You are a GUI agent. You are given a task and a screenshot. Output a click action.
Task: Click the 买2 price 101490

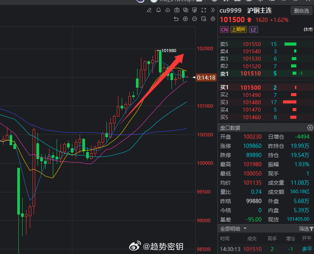coord(252,95)
